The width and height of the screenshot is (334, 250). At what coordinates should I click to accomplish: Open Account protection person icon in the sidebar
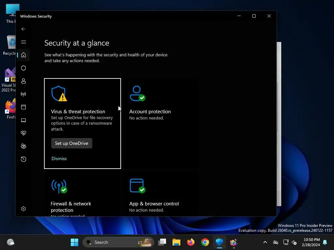coord(23,81)
